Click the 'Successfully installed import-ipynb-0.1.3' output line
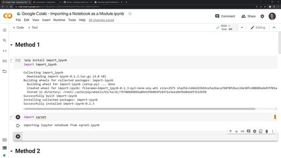 [59, 104]
